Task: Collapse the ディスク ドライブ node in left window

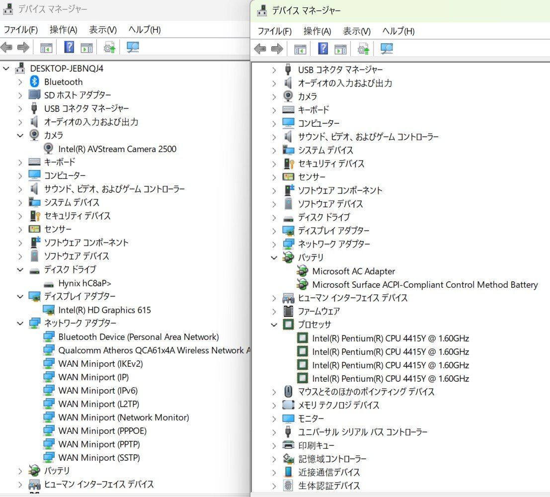Action: (x=20, y=269)
